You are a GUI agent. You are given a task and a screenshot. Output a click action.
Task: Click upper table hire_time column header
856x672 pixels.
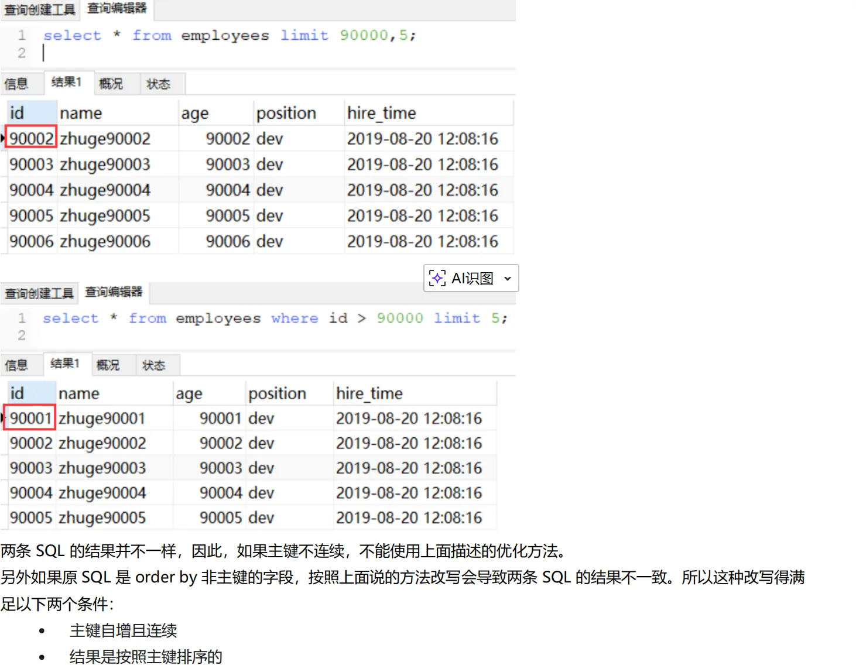click(x=429, y=113)
